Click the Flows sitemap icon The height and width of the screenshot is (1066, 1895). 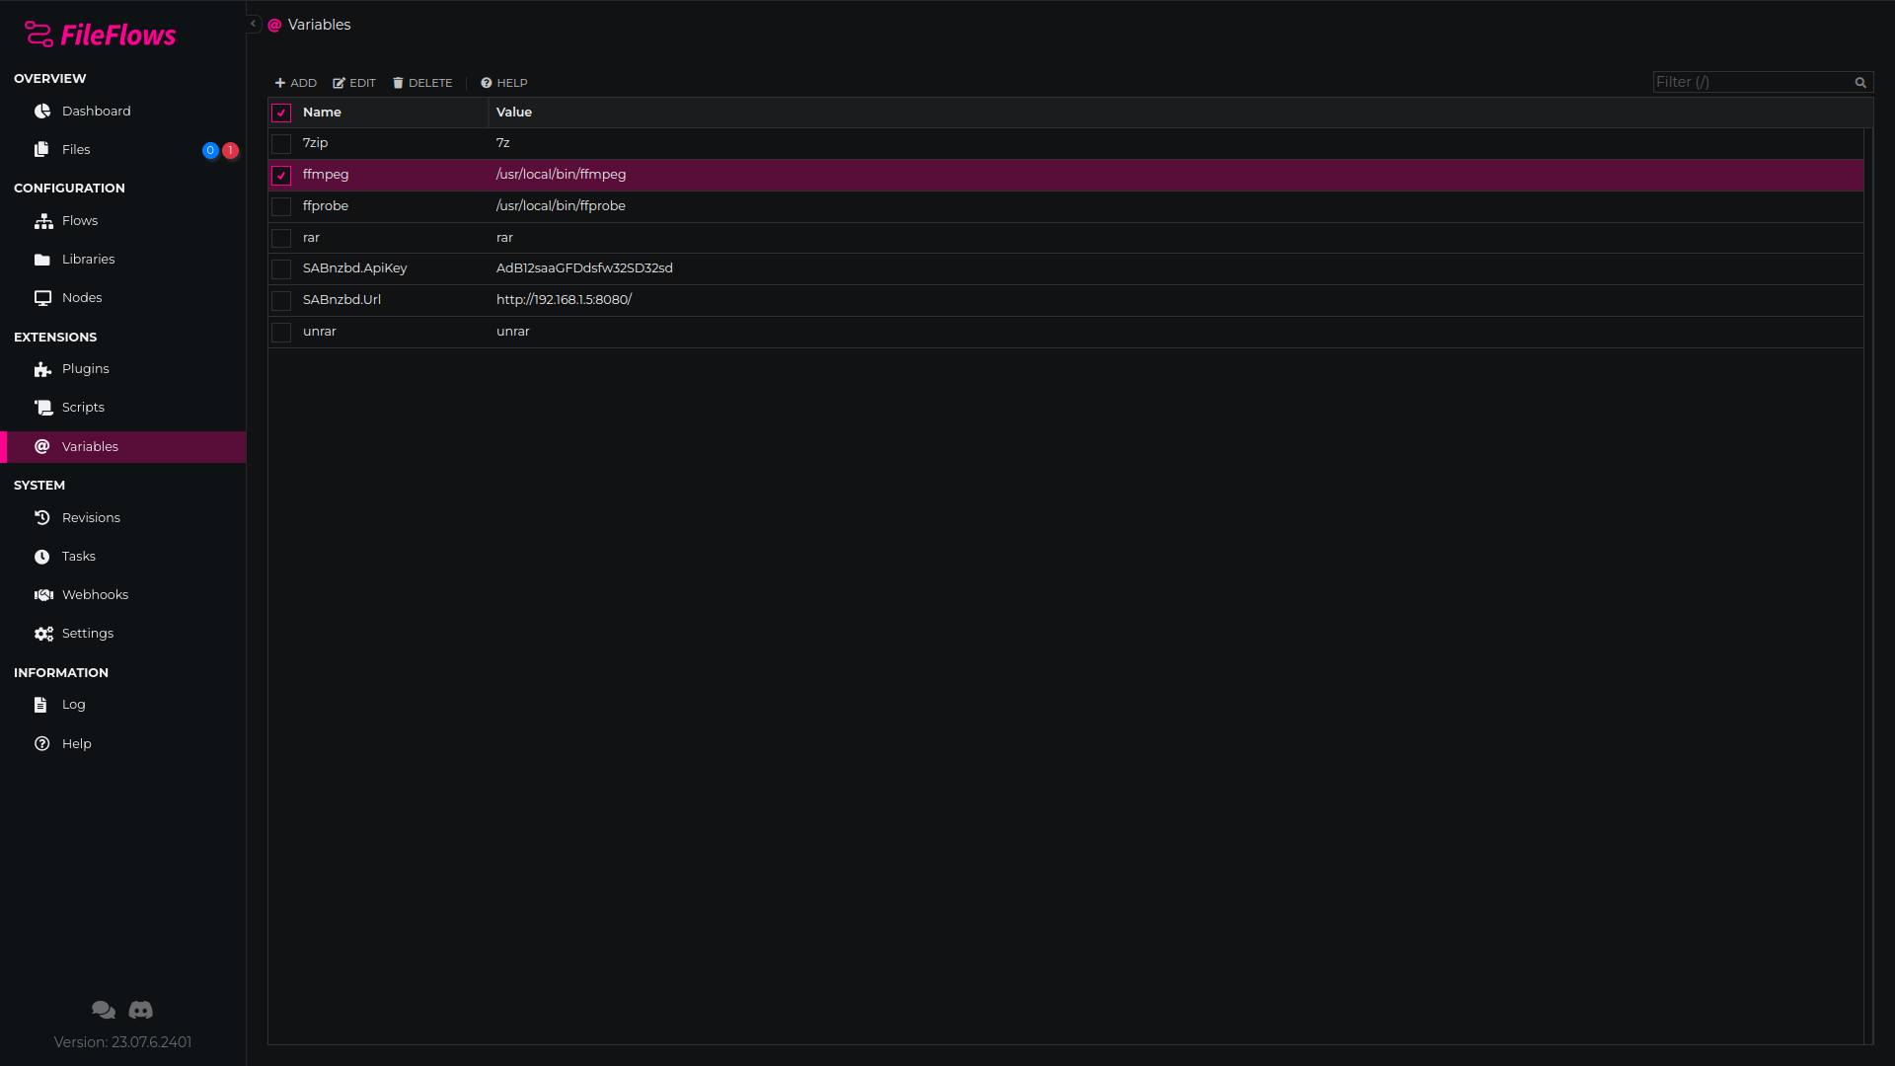[x=43, y=221]
